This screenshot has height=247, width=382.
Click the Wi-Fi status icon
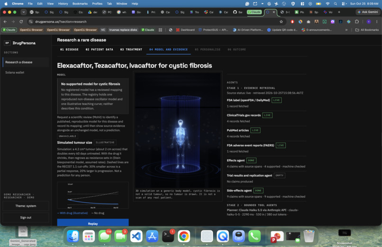coord(327,4)
